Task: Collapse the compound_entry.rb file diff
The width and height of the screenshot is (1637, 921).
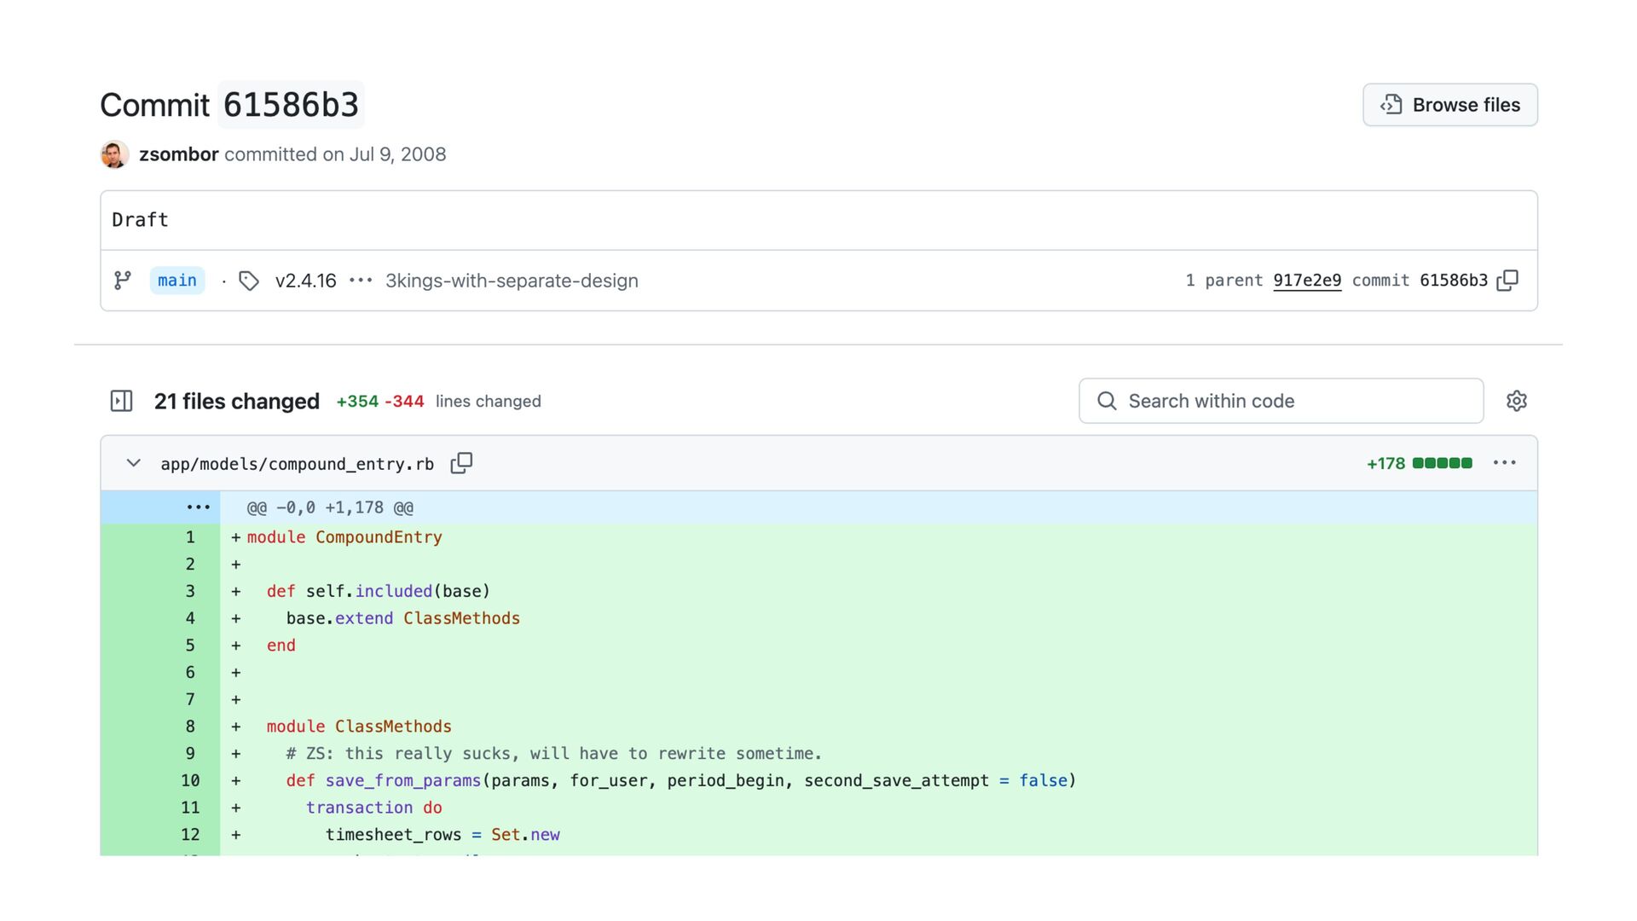Action: (x=133, y=463)
